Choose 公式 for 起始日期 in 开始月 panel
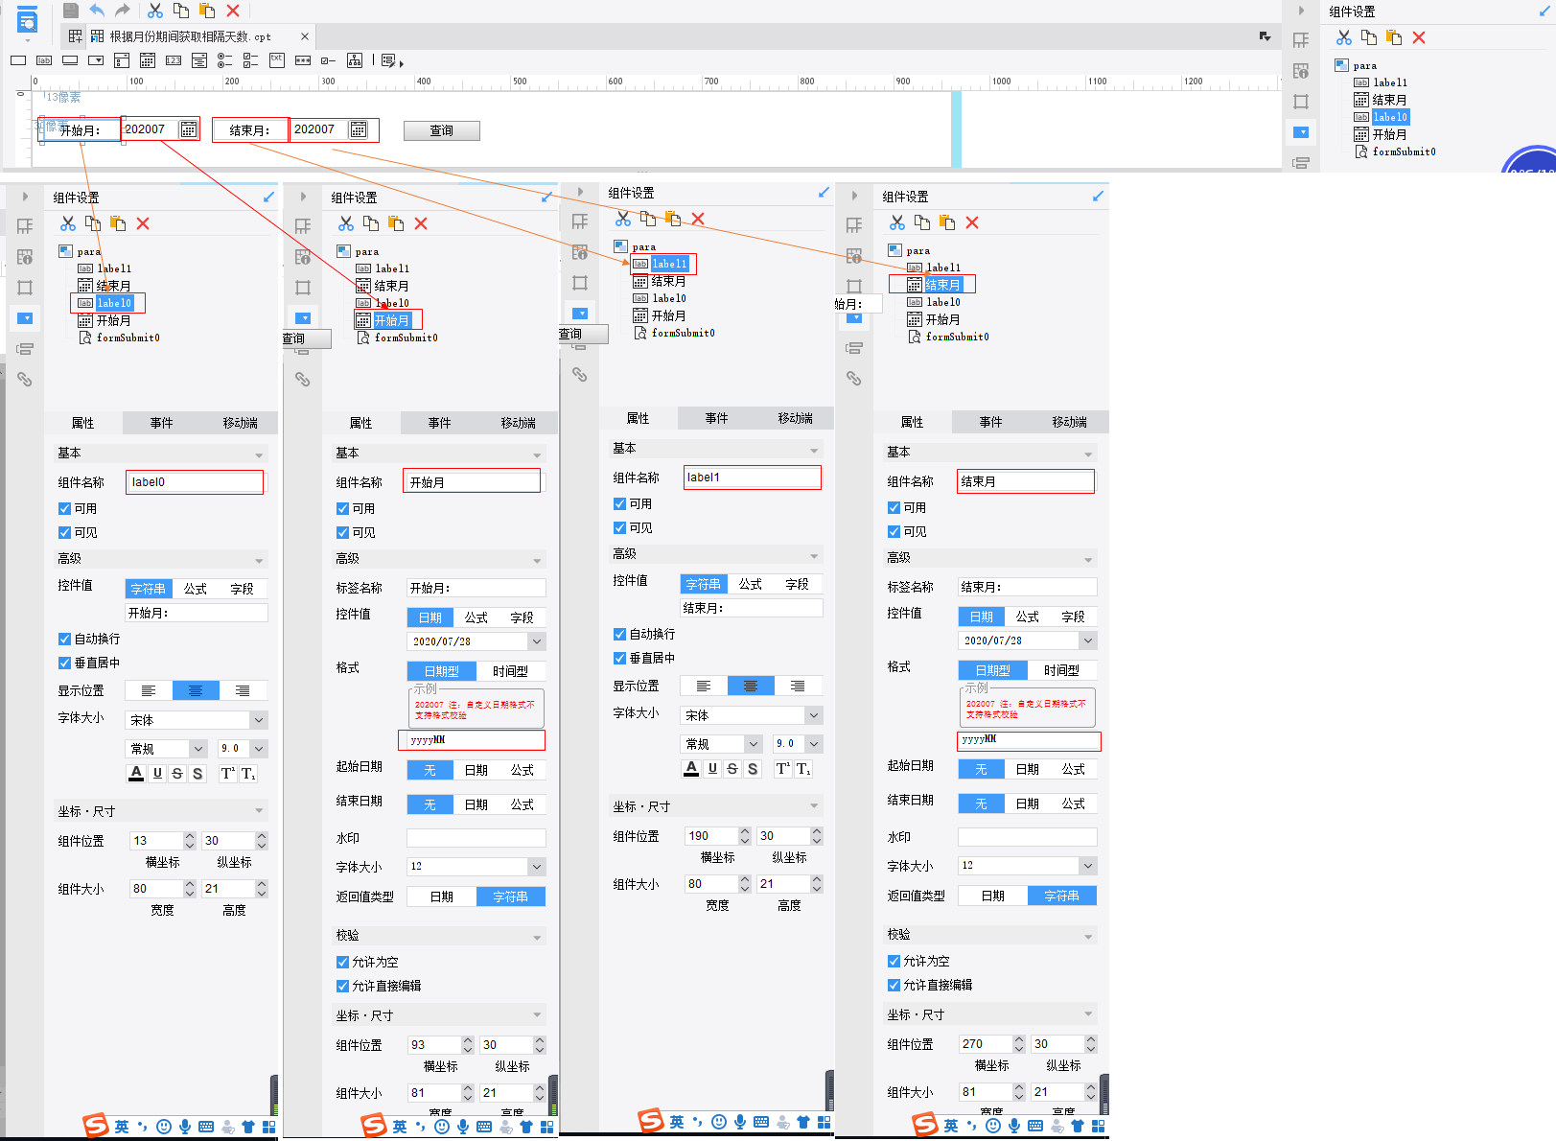 (523, 770)
